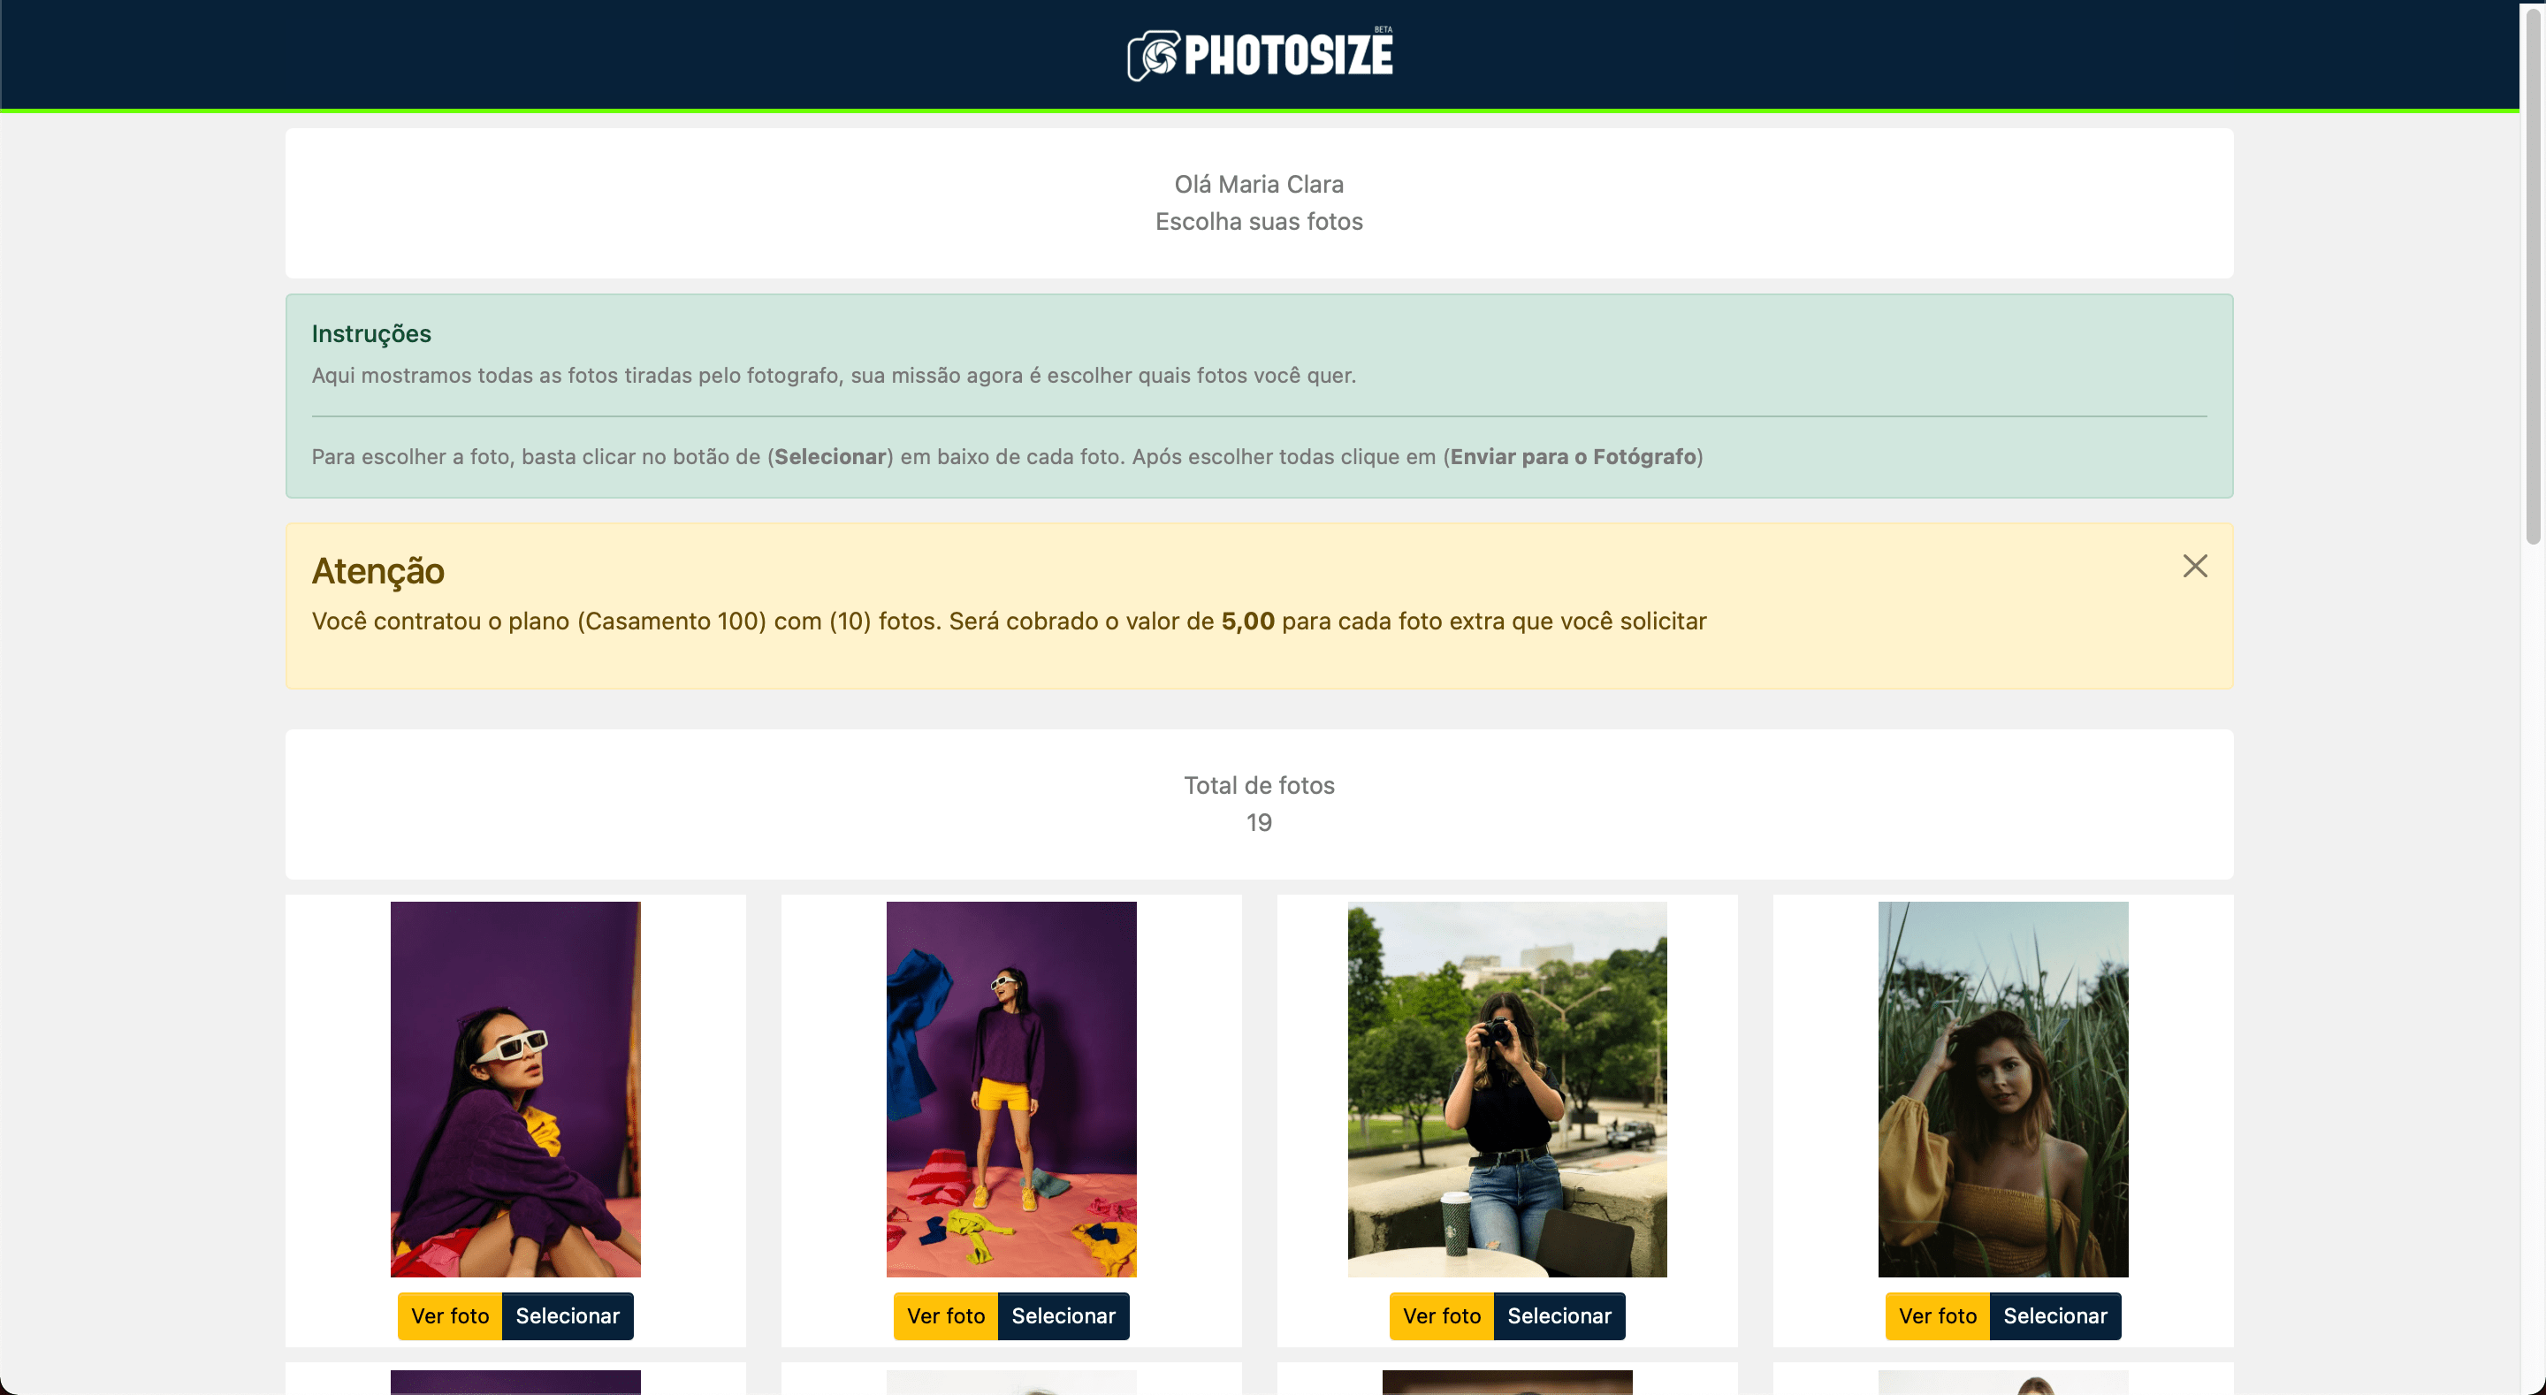Open thumbnail of woman holding camera outdoors

pos(1507,1088)
